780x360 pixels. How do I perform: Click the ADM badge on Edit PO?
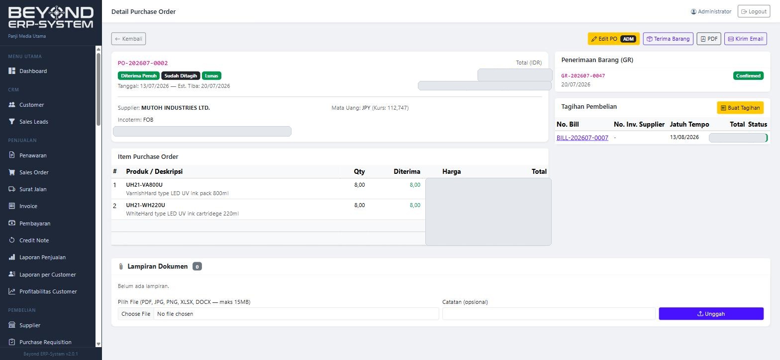tap(628, 39)
